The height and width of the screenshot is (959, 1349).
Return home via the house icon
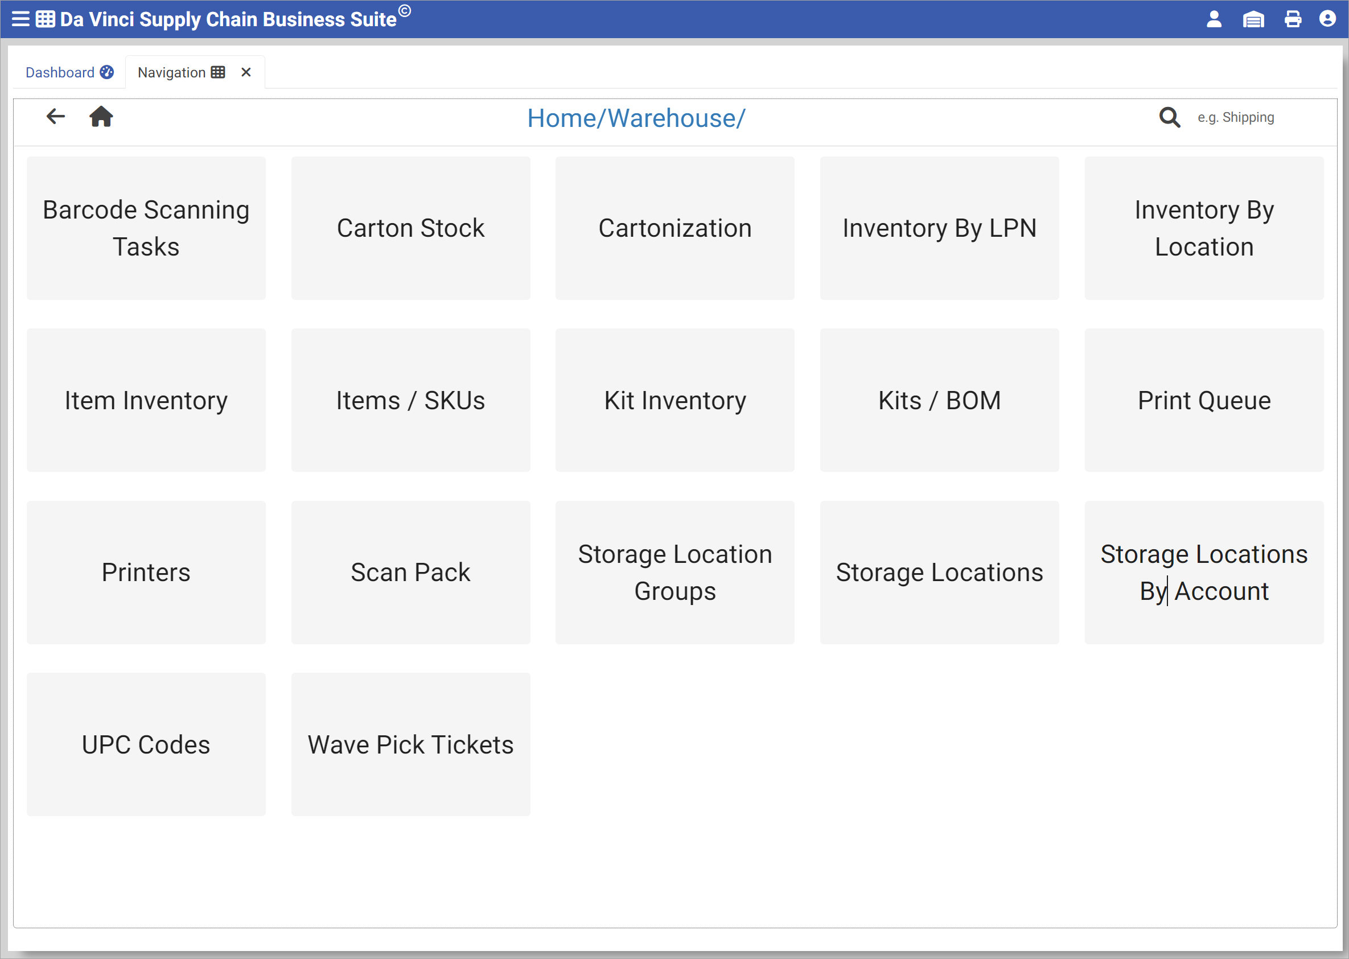101,116
